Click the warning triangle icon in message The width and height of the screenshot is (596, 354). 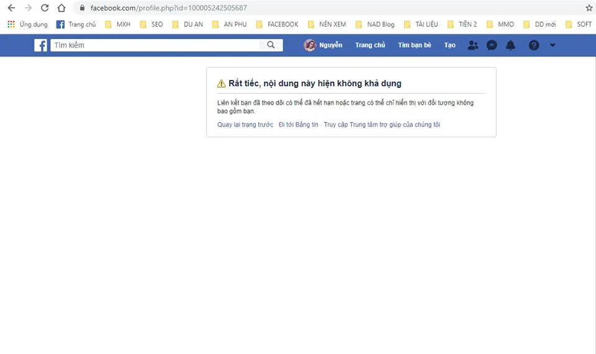pos(221,84)
